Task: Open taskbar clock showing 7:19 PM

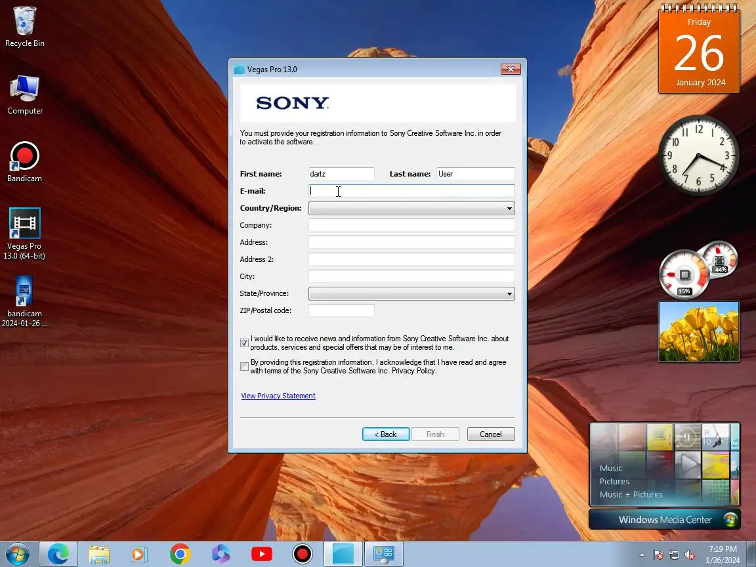Action: [x=723, y=555]
